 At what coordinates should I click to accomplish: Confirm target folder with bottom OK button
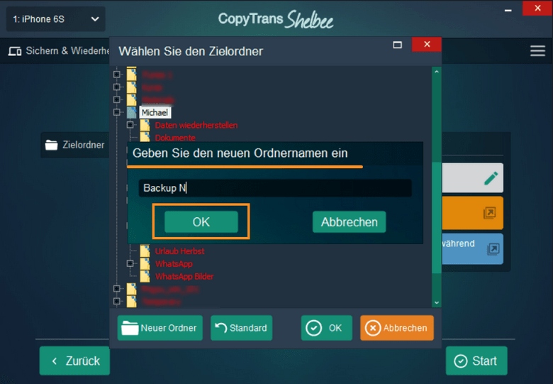(326, 328)
